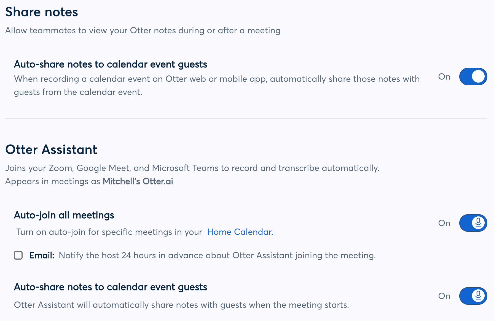Click the Otter Assistant section heading
Screen dimensions: 494x321
coord(51,149)
